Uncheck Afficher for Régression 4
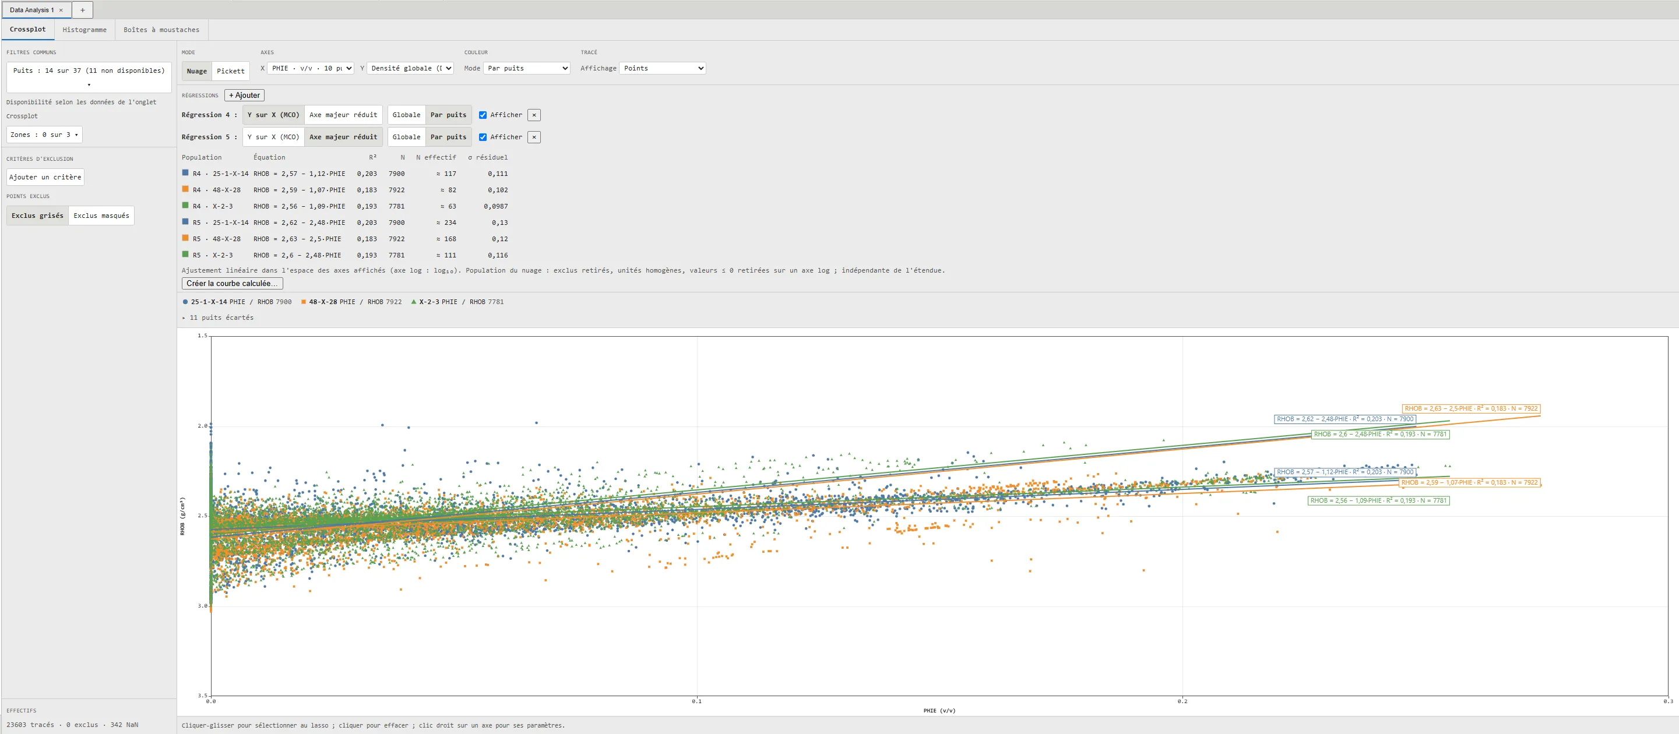The width and height of the screenshot is (1679, 734). point(483,115)
